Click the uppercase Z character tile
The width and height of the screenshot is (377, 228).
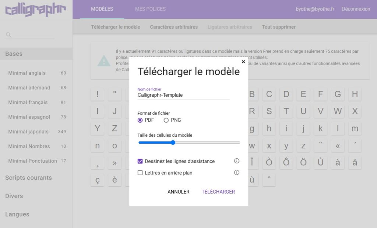tap(114, 128)
